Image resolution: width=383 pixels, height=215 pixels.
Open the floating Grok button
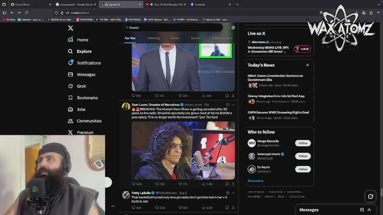[x=370, y=196]
